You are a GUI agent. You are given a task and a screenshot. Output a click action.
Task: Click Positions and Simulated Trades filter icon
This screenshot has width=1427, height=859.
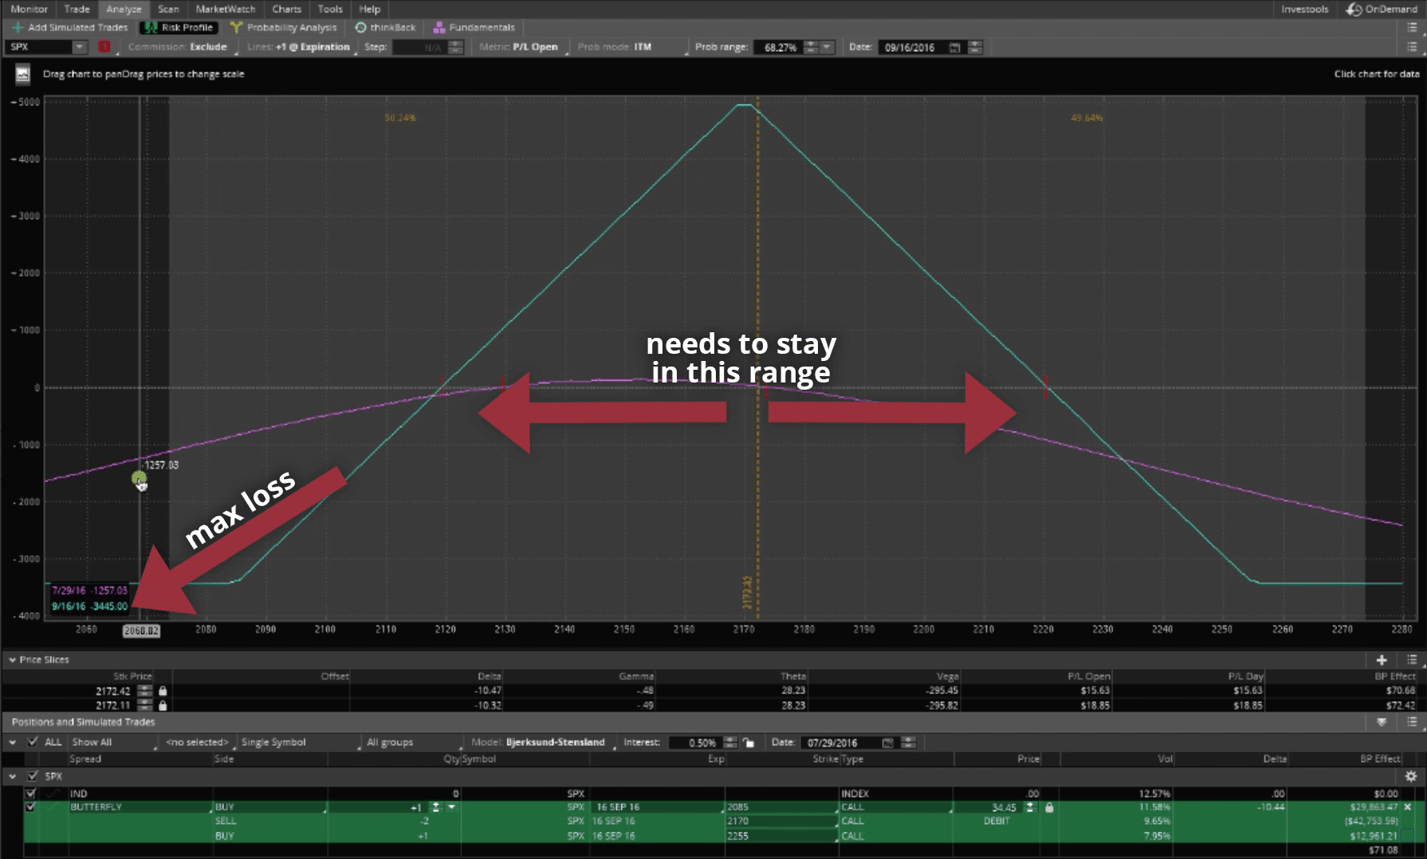[1382, 722]
